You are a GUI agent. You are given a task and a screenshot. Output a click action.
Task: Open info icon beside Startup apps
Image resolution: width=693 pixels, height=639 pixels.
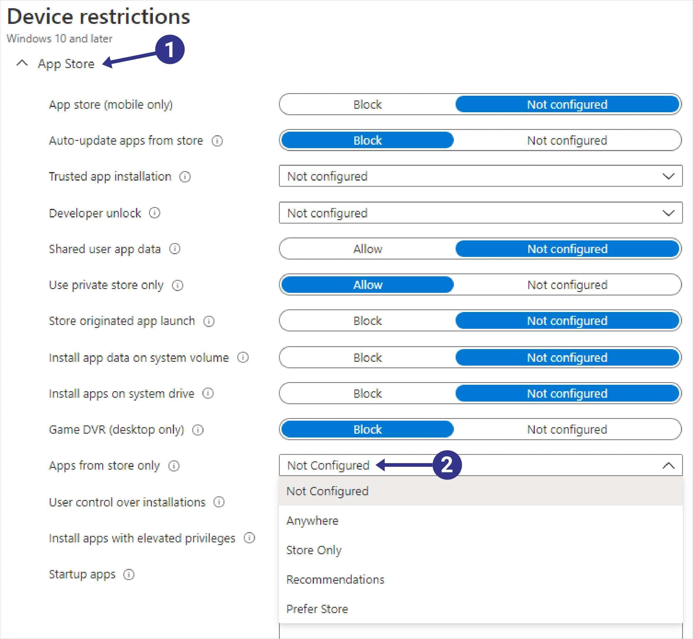(129, 574)
